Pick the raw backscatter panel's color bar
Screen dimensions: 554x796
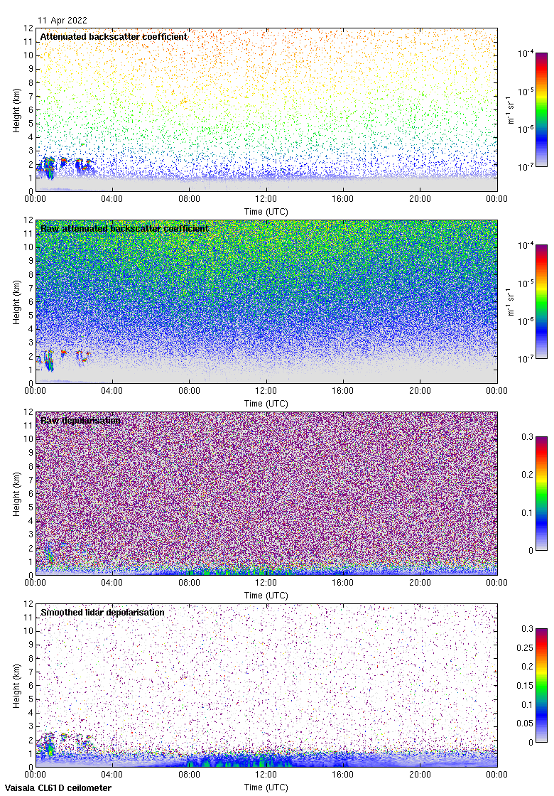coord(541,301)
